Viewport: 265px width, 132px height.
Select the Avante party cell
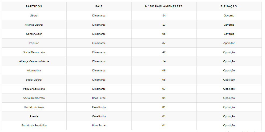tap(34, 116)
